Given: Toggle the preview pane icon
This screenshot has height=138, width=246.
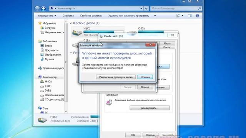Looking at the screenshot, I should point(189,16).
